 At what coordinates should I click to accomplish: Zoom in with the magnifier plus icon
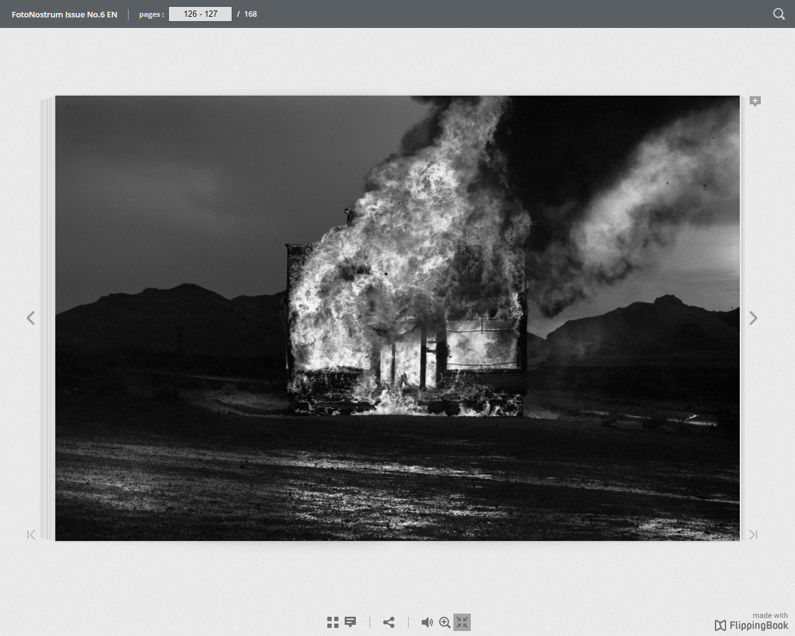445,622
